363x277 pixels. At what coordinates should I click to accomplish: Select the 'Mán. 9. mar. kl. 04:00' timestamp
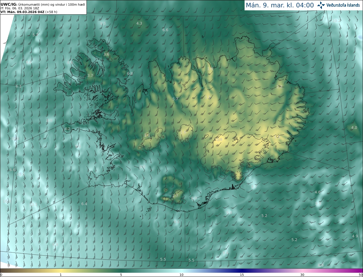(280, 5)
